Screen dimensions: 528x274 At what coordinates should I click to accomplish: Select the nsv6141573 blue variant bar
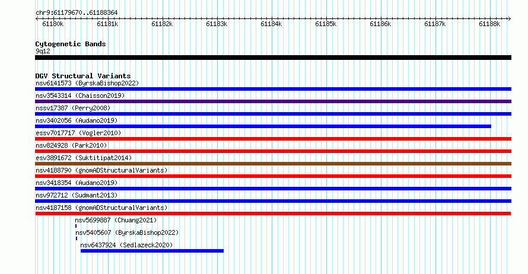(273, 89)
